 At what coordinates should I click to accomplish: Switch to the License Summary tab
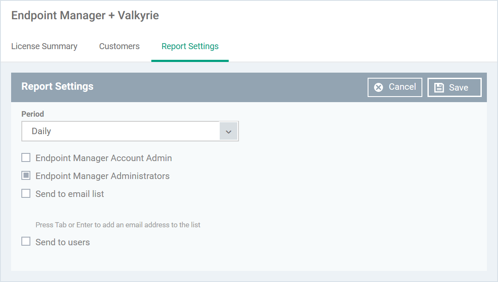44,46
